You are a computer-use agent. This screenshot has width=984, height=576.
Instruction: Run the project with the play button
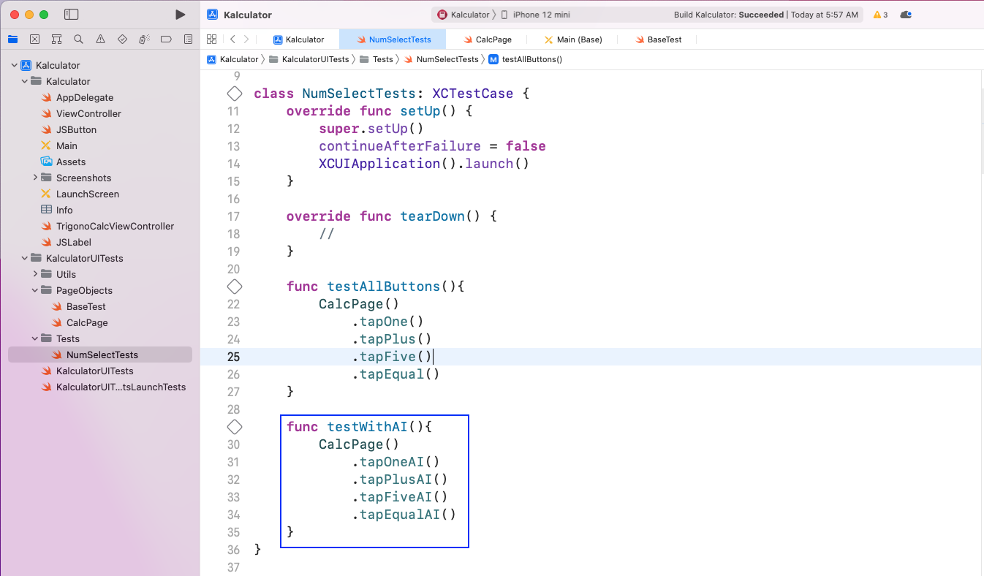pyautogui.click(x=181, y=15)
